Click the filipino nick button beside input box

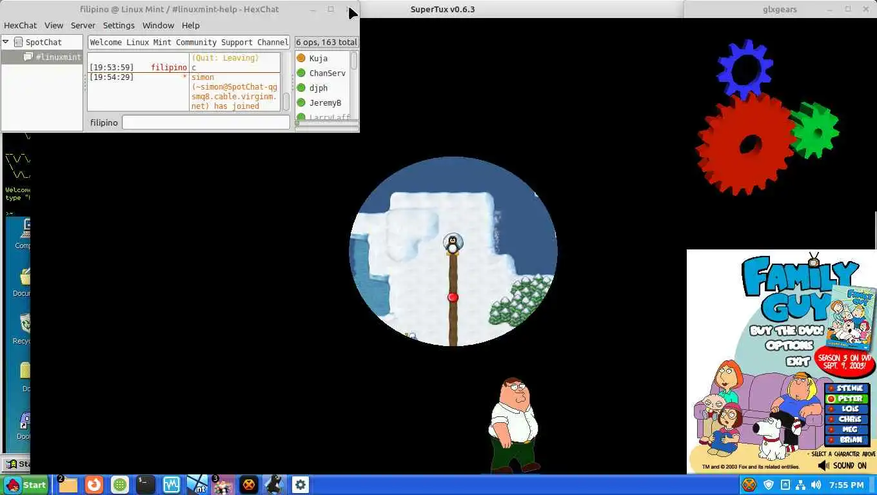coord(104,122)
